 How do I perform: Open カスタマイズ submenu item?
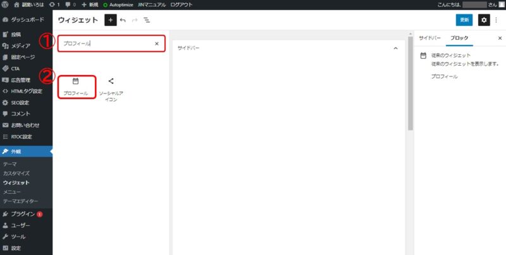(x=16, y=173)
